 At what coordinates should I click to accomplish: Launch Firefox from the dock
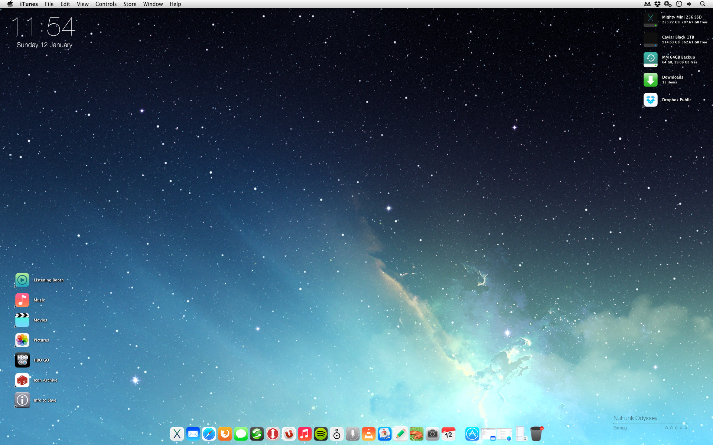(225, 434)
